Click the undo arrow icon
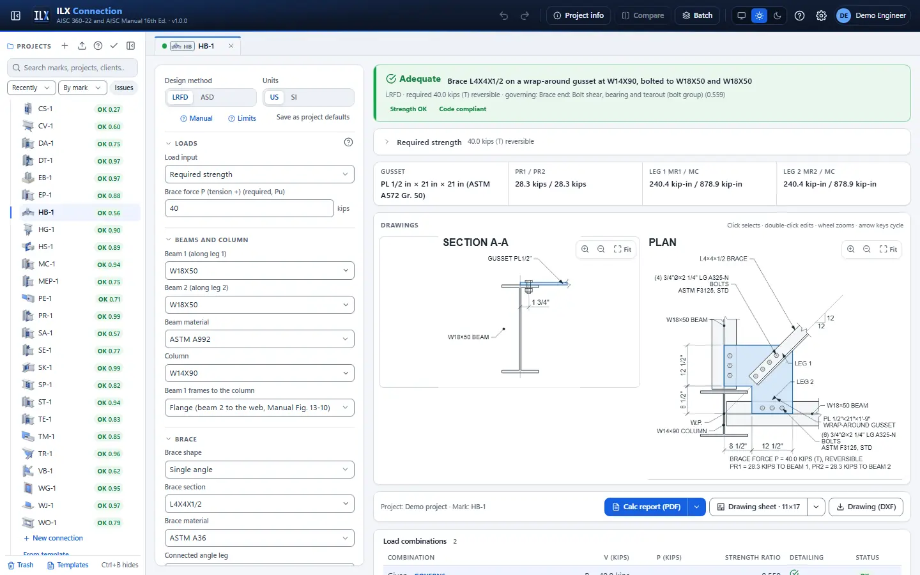The height and width of the screenshot is (575, 920). (x=504, y=15)
